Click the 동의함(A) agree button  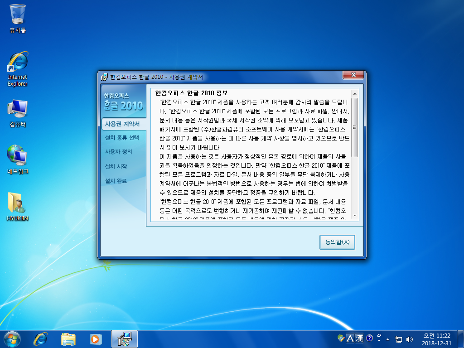337,242
